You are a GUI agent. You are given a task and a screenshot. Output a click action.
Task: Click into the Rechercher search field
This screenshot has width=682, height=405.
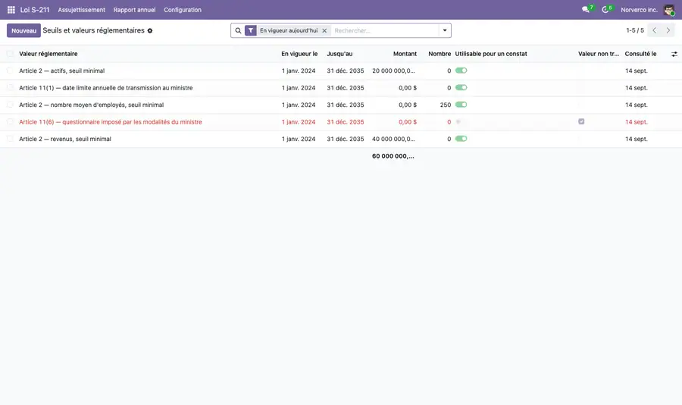[385, 30]
